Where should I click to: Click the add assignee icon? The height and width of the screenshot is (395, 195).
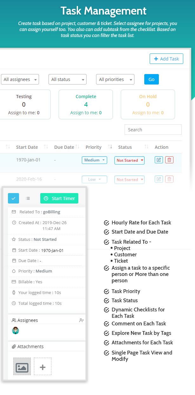click(x=81, y=320)
